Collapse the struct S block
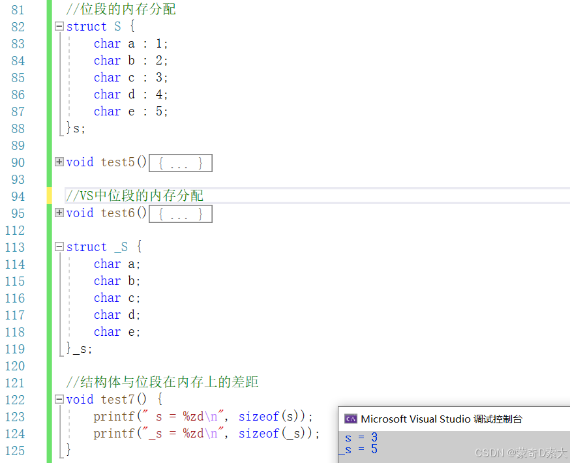This screenshot has width=570, height=463. pos(59,26)
